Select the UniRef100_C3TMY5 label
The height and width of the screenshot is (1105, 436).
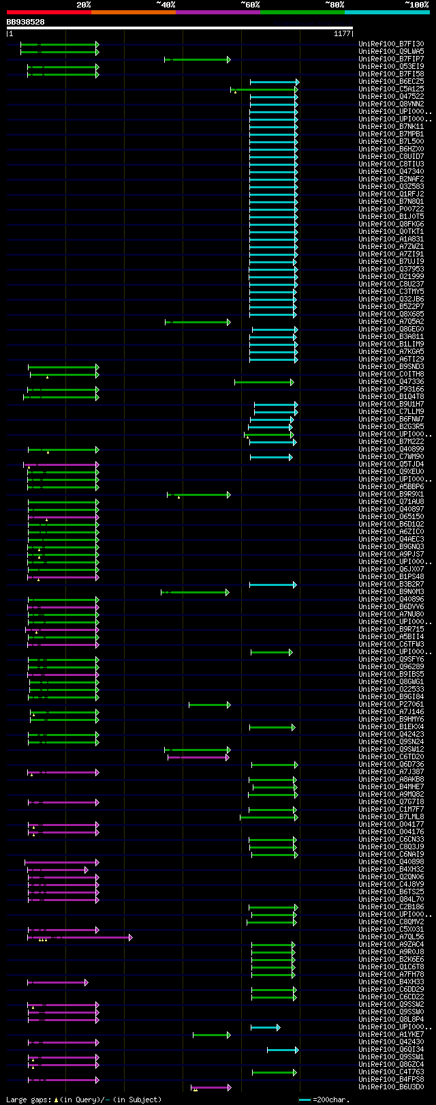coord(391,292)
